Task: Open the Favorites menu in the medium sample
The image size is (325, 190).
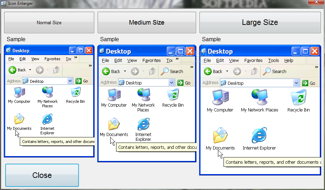Action: point(152,61)
